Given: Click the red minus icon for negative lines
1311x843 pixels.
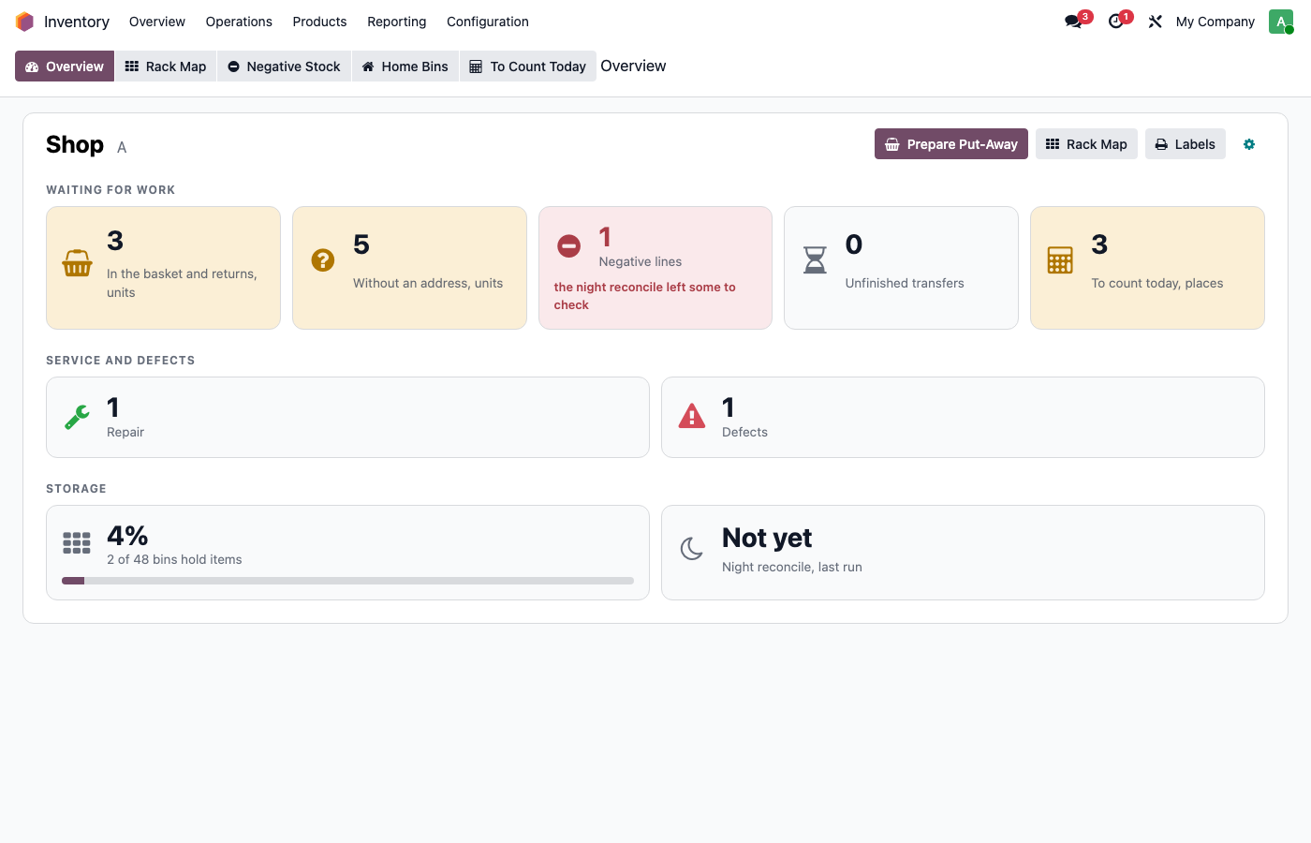Looking at the screenshot, I should pos(569,245).
